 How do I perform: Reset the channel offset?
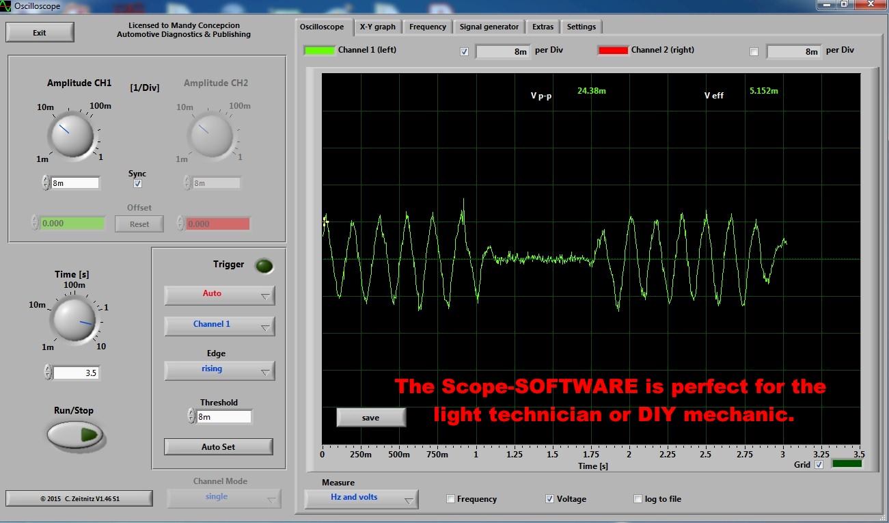click(x=139, y=224)
